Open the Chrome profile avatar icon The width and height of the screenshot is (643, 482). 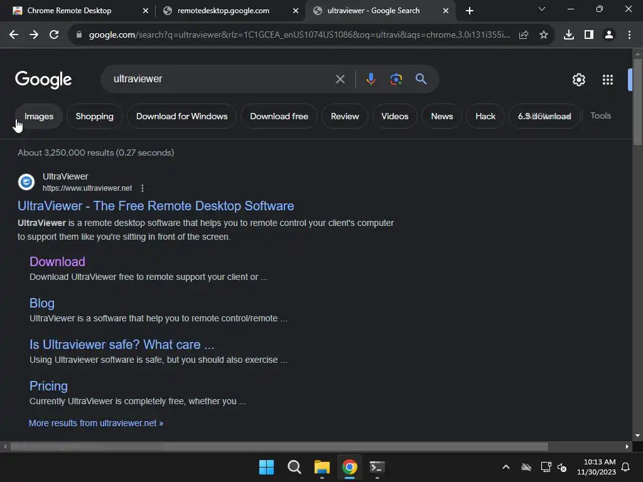(x=609, y=35)
